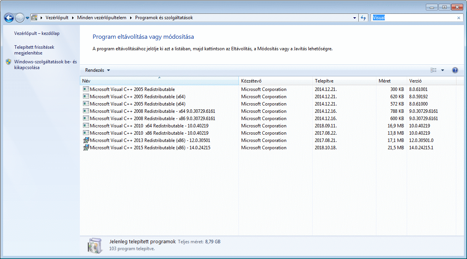Image resolution: width=467 pixels, height=259 pixels.
Task: Select Visual C++ 2005 Redistributable 8.0.61001 row
Action: point(269,89)
